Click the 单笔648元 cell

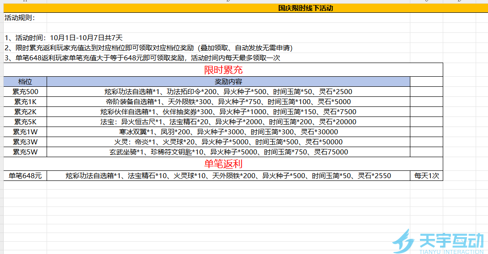coord(25,175)
